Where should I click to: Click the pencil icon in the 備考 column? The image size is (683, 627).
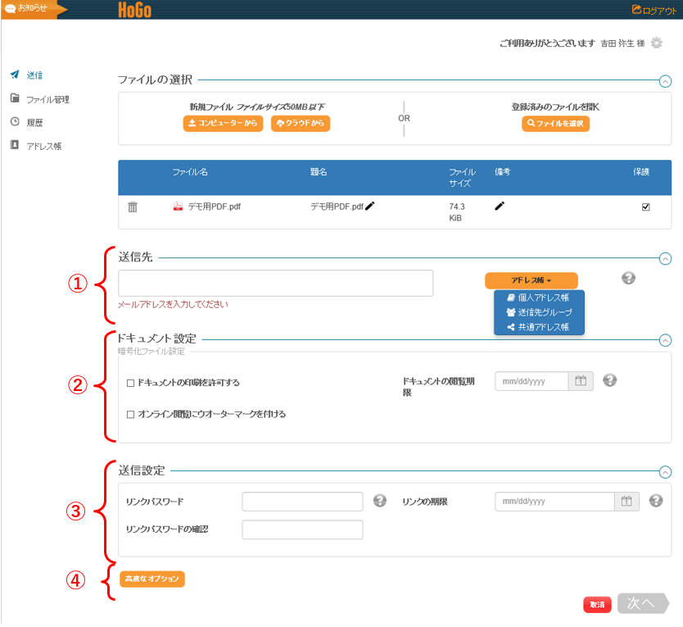[x=500, y=207]
